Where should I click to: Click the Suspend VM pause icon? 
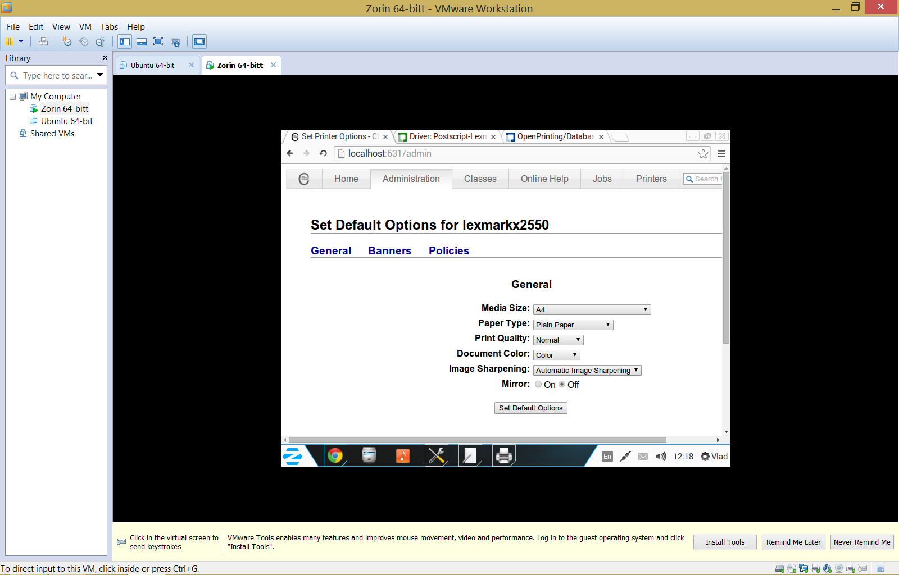click(x=10, y=42)
